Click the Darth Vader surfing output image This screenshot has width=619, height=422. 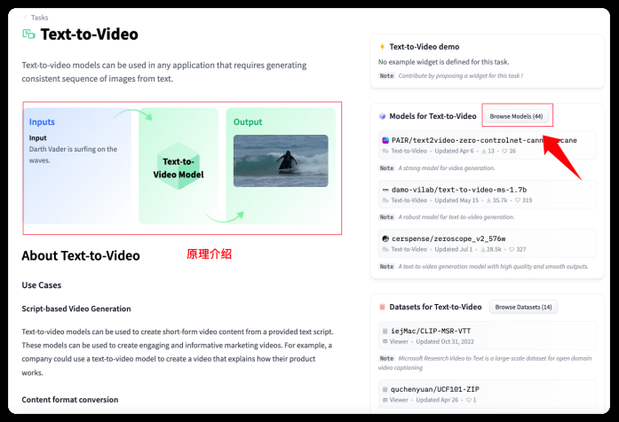pyautogui.click(x=281, y=160)
